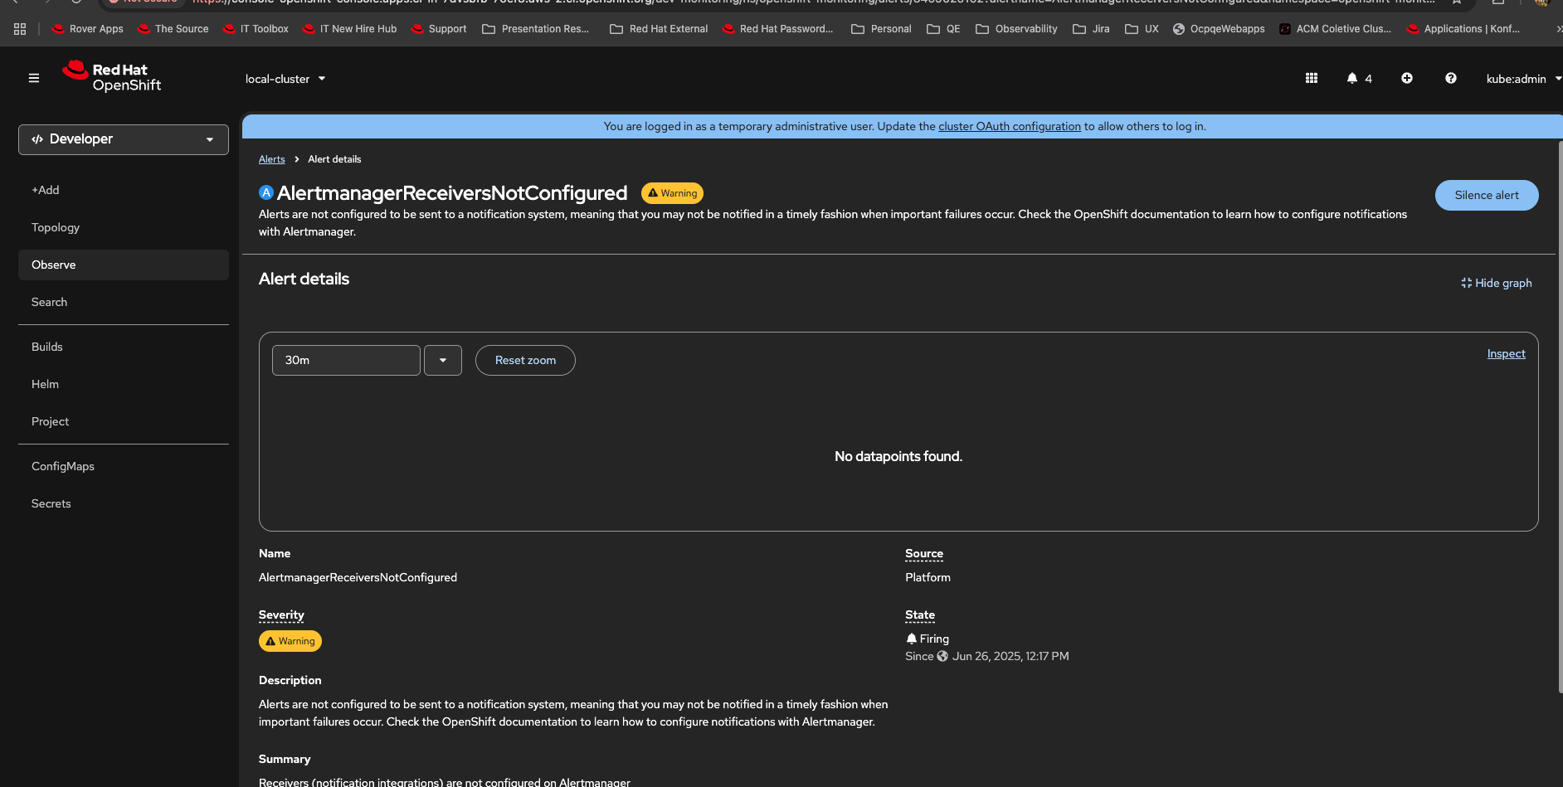Open the notifications bell drawer
1563x787 pixels.
click(1359, 79)
